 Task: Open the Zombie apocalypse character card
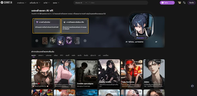(87, 74)
